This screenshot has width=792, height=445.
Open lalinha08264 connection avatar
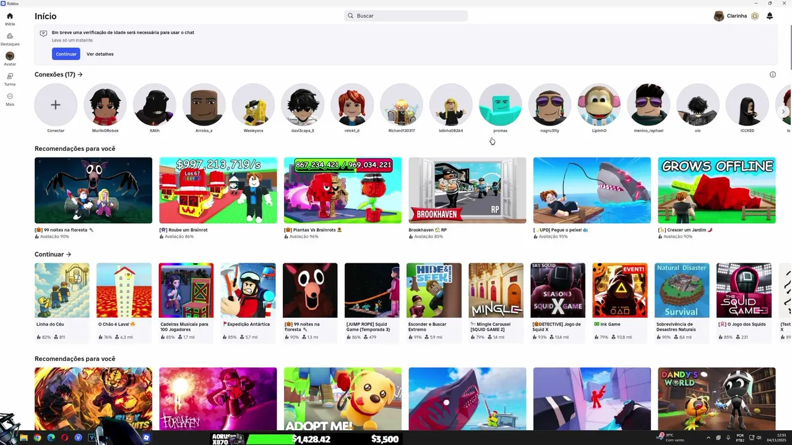451,105
